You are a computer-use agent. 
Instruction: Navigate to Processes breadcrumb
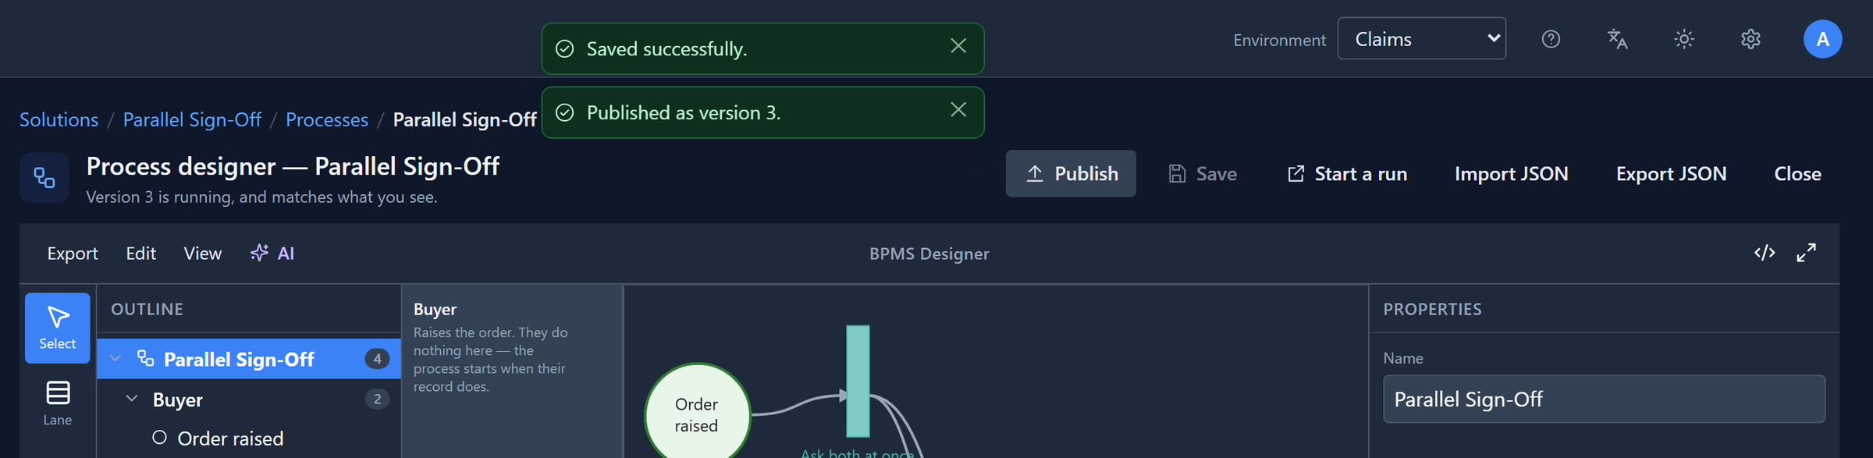point(326,119)
